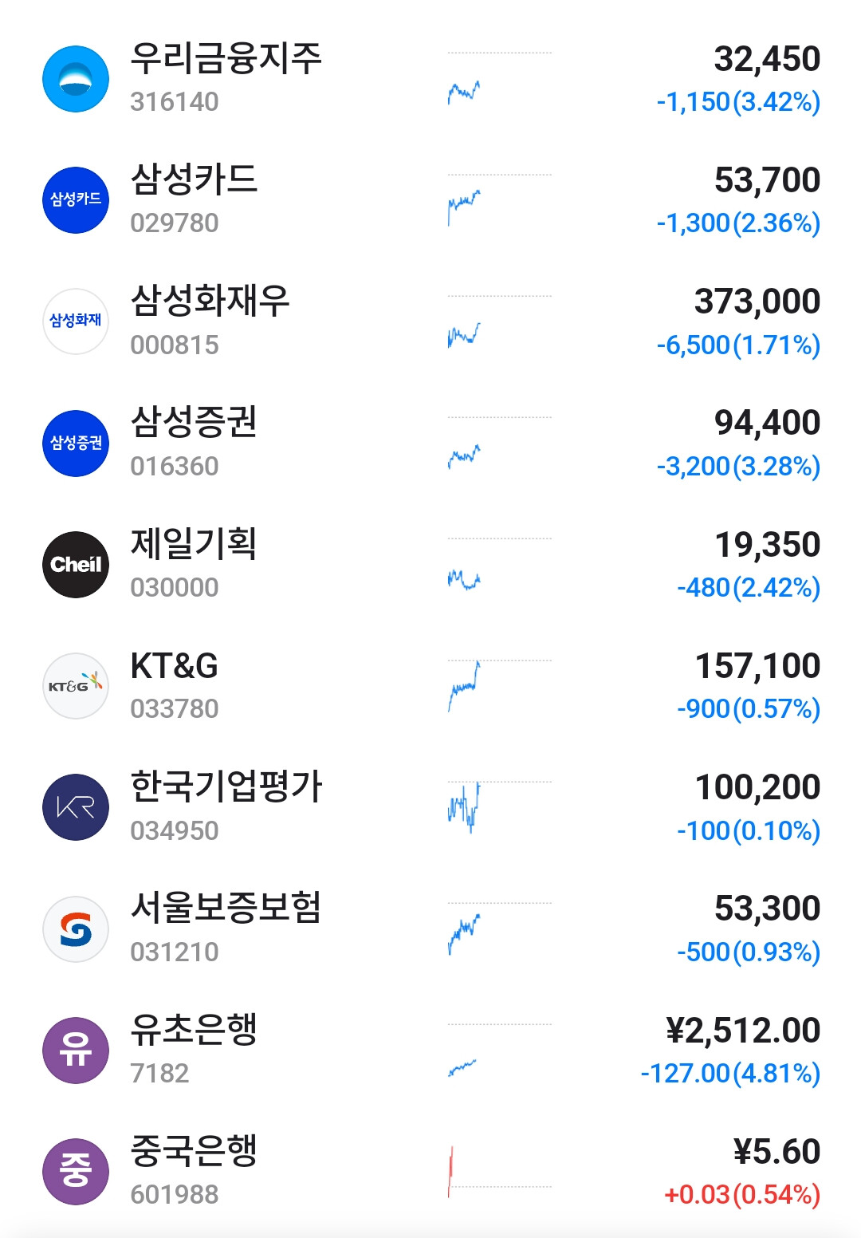Tap the 삼성화재 white circle logo
Image resolution: width=861 pixels, height=1238 pixels.
click(x=76, y=321)
